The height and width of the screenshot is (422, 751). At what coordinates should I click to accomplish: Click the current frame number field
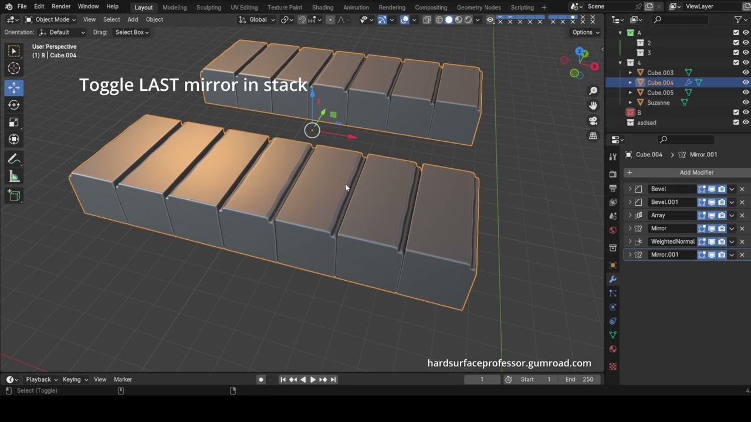[x=482, y=379]
